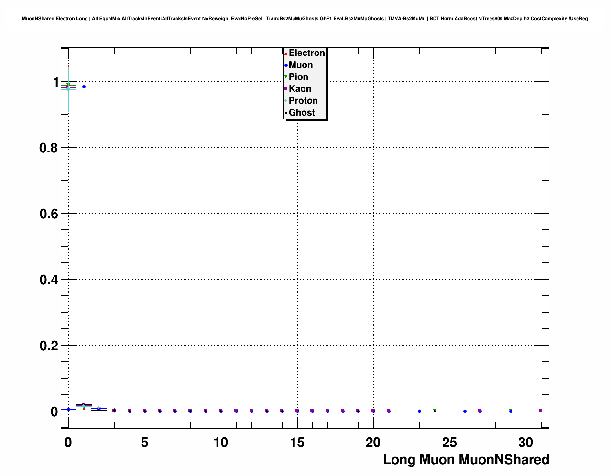Click the y-axis label 0.4
The height and width of the screenshot is (476, 610).
[x=49, y=280]
